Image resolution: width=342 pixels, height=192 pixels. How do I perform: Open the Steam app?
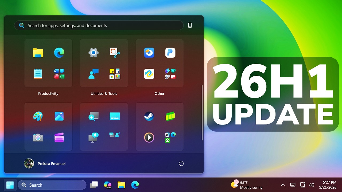(149, 116)
